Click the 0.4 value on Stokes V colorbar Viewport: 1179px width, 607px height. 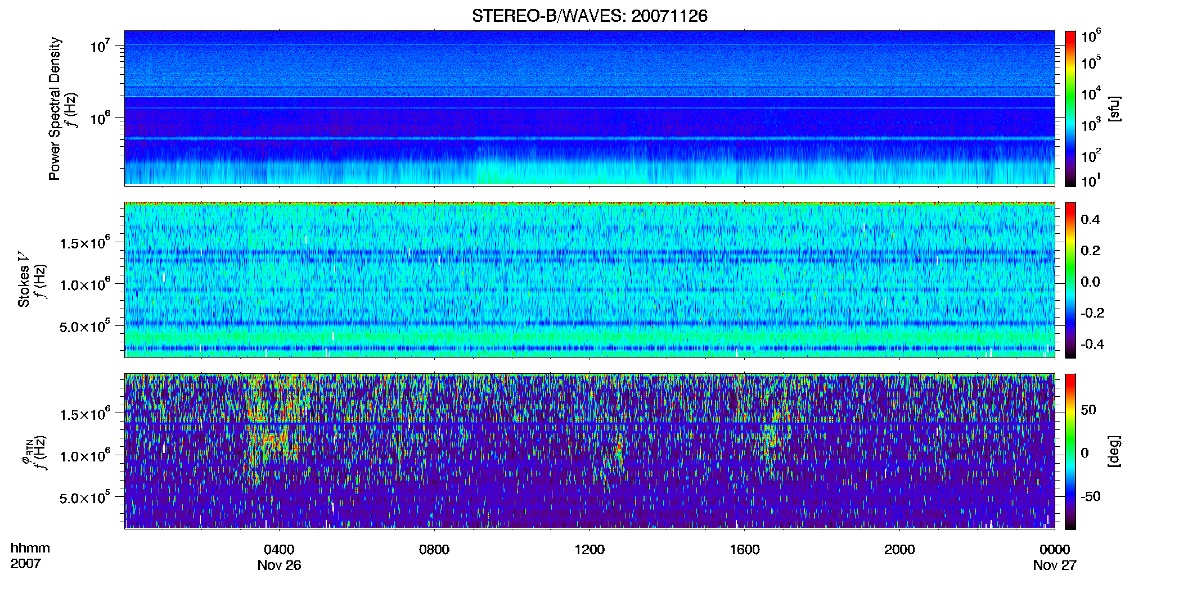coord(1090,220)
